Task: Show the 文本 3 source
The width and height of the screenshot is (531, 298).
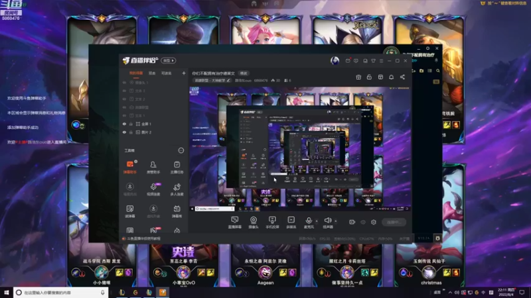Action: 124,91
